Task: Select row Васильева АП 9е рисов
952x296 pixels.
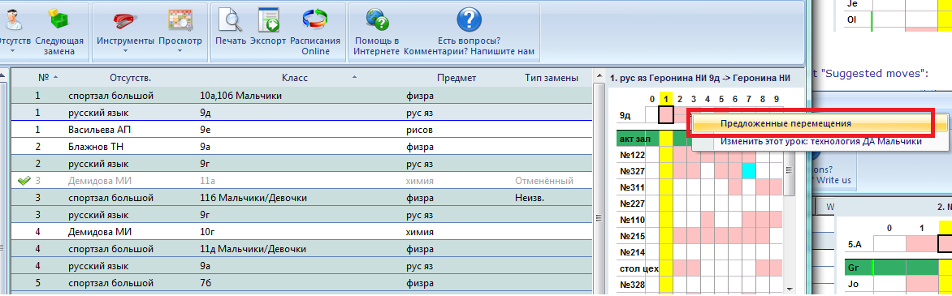Action: point(301,130)
